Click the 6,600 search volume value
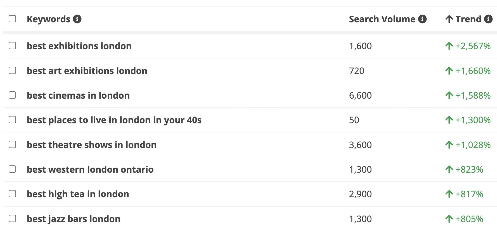 coord(360,96)
